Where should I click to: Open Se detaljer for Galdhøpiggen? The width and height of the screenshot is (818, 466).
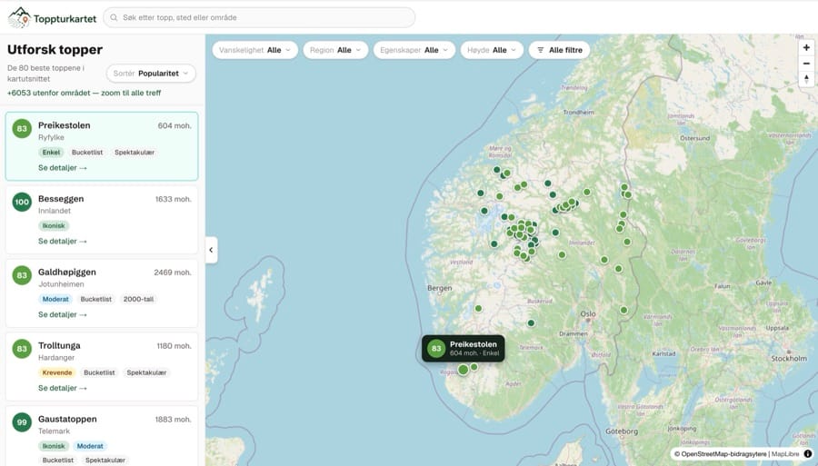click(63, 315)
